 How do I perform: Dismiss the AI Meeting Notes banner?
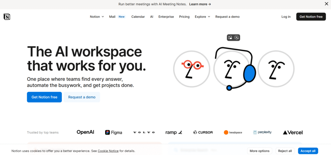[326, 4]
